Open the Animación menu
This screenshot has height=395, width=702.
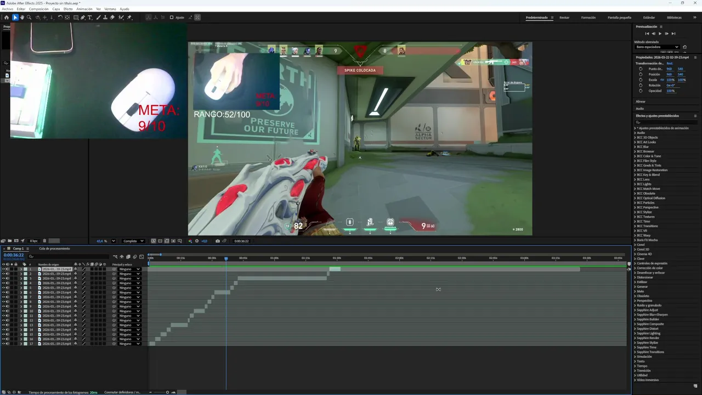pyautogui.click(x=84, y=9)
